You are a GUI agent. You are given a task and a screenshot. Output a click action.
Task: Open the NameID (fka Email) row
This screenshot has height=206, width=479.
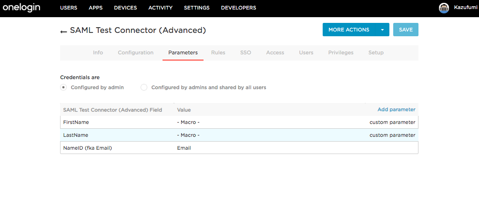tap(239, 148)
